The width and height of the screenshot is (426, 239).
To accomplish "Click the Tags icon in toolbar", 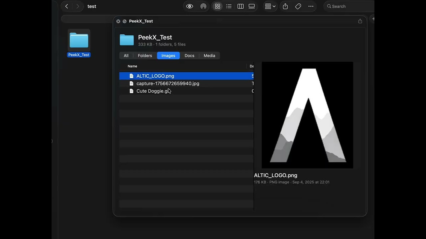I will click(x=298, y=6).
